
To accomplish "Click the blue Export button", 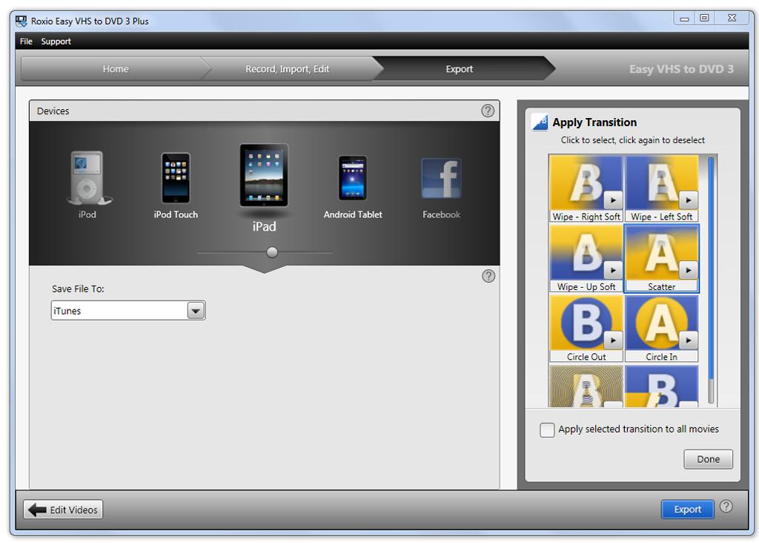I will (x=687, y=510).
